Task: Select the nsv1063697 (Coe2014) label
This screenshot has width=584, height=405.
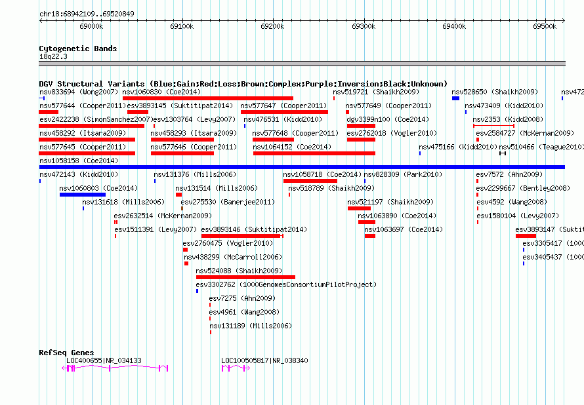Action: tap(404, 229)
